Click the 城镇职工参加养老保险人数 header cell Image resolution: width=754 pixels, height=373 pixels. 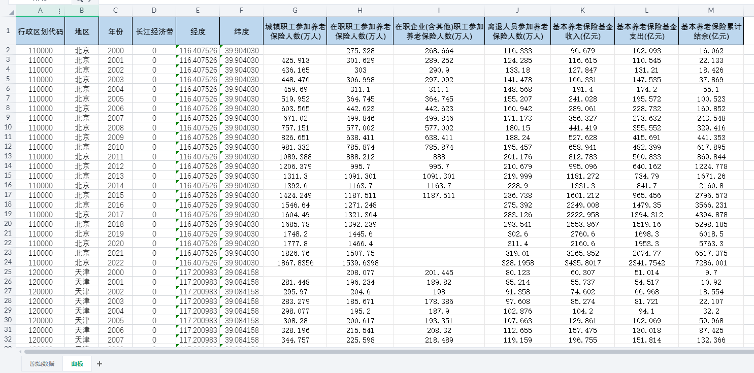click(x=296, y=31)
